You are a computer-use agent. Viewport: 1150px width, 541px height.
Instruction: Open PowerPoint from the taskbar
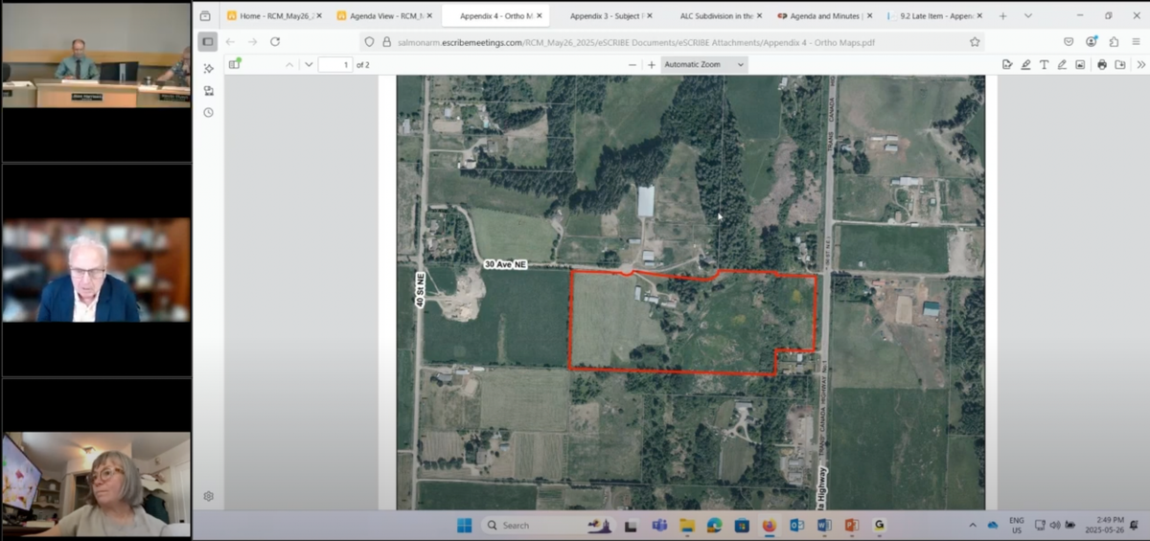click(x=851, y=525)
